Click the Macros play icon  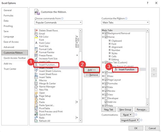(x=36, y=80)
